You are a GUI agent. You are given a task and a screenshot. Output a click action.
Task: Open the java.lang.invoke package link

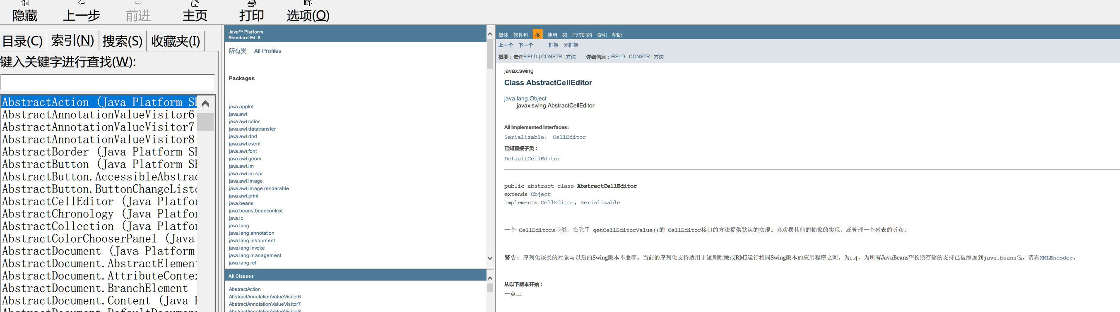pyautogui.click(x=246, y=248)
